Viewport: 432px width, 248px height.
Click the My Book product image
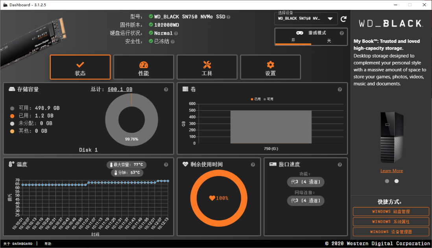point(391,137)
